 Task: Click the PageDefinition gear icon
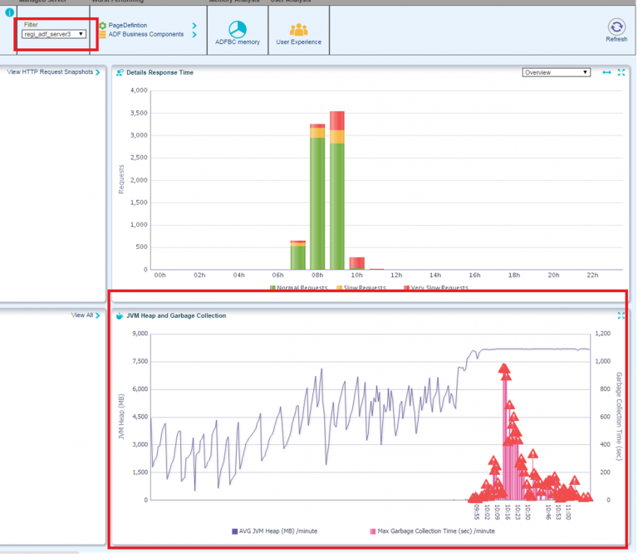coord(103,26)
